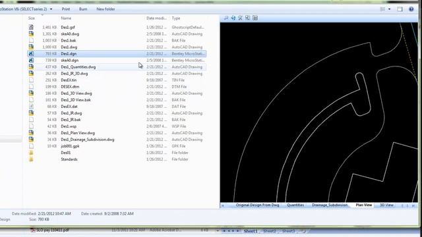422x237 pixels.
Task: Open the MicroStation V8i open-with dropdown
Action: [x=51, y=9]
